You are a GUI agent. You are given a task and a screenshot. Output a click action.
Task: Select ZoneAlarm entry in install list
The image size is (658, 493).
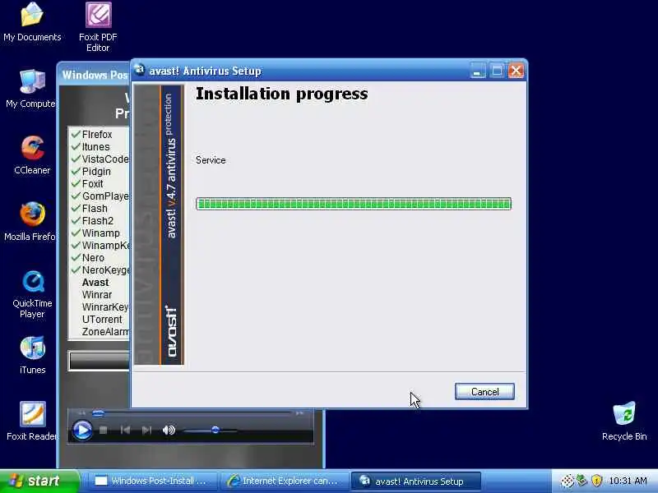(x=105, y=332)
